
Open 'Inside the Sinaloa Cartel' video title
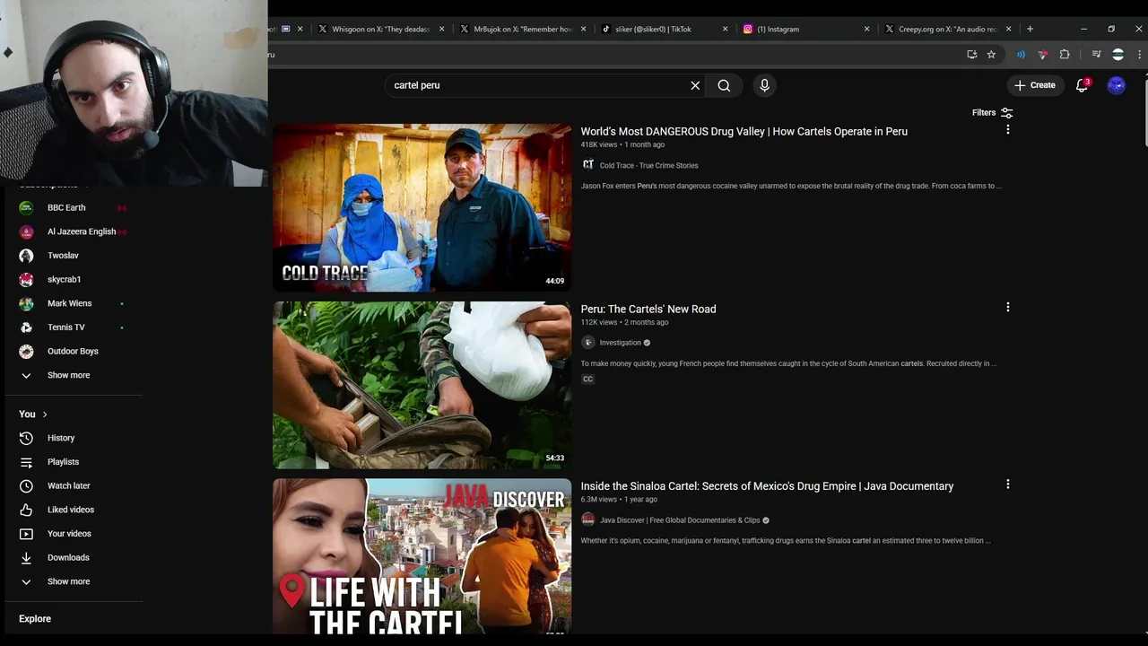point(767,486)
